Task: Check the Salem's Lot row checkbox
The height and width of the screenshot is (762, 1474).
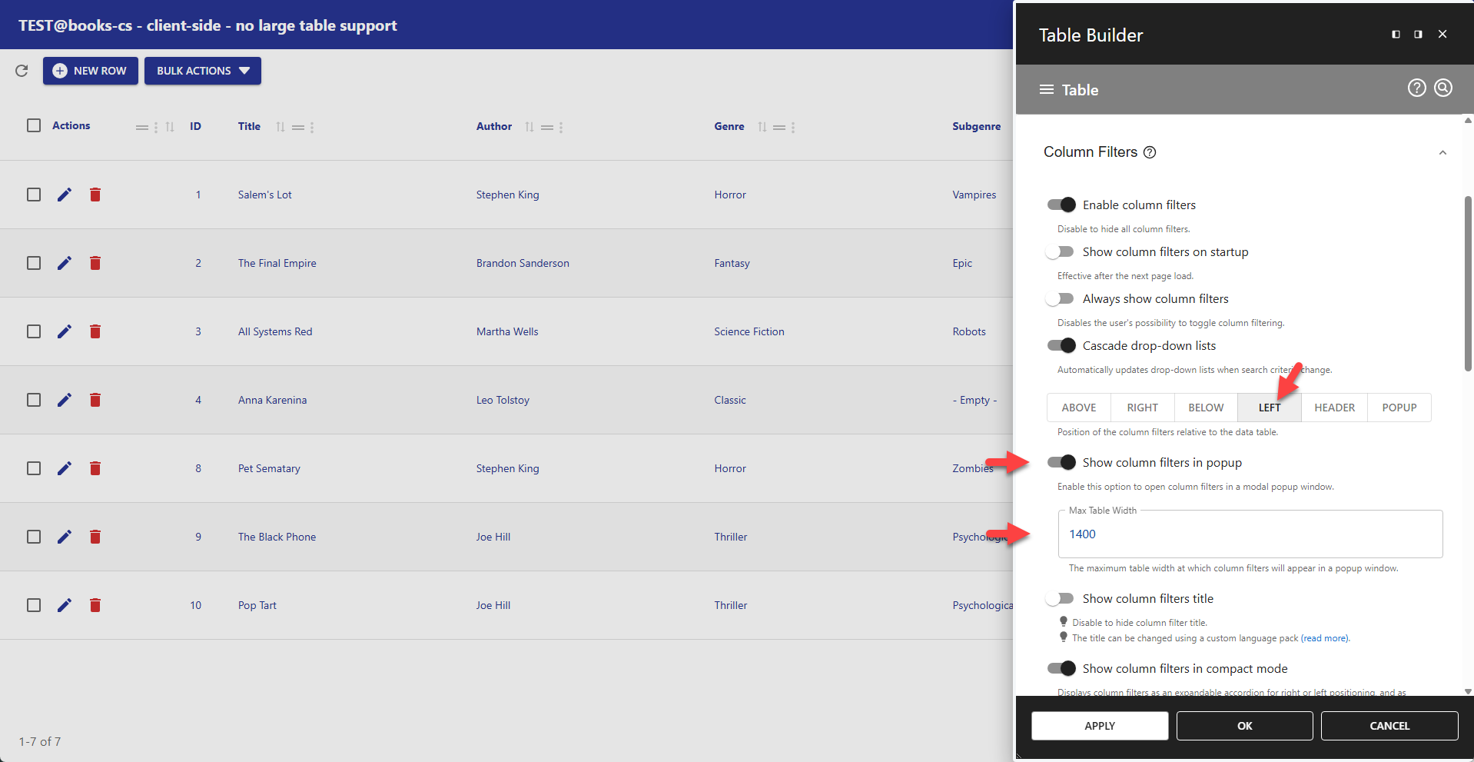Action: [x=34, y=195]
